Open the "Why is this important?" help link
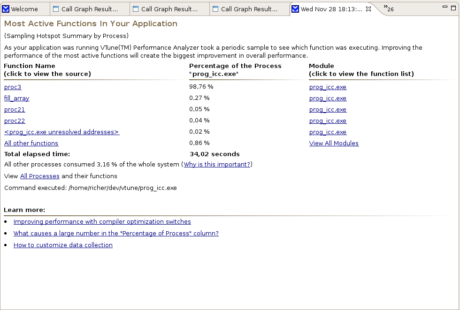The width and height of the screenshot is (460, 310). [217, 164]
